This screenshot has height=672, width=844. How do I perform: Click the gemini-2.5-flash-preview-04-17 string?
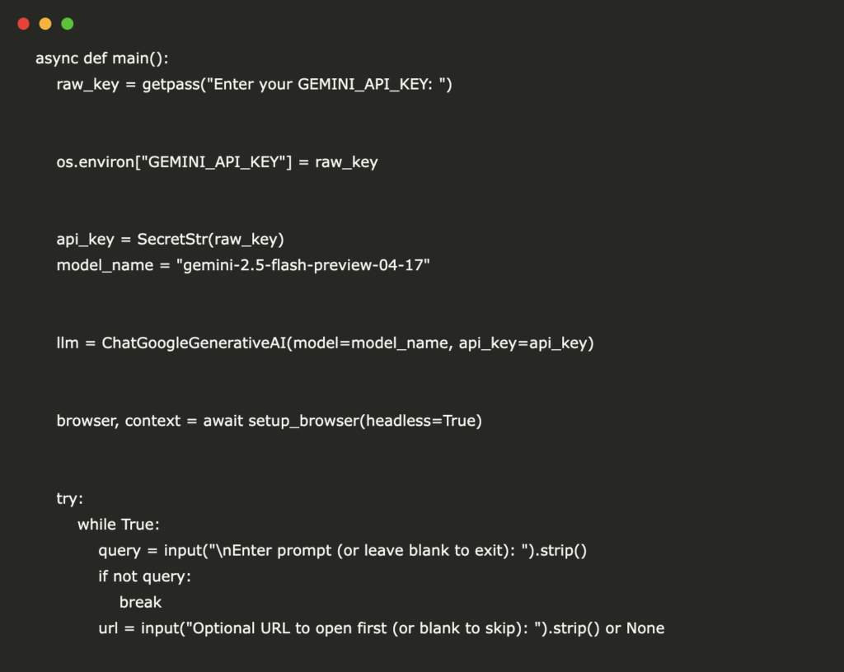(x=303, y=265)
